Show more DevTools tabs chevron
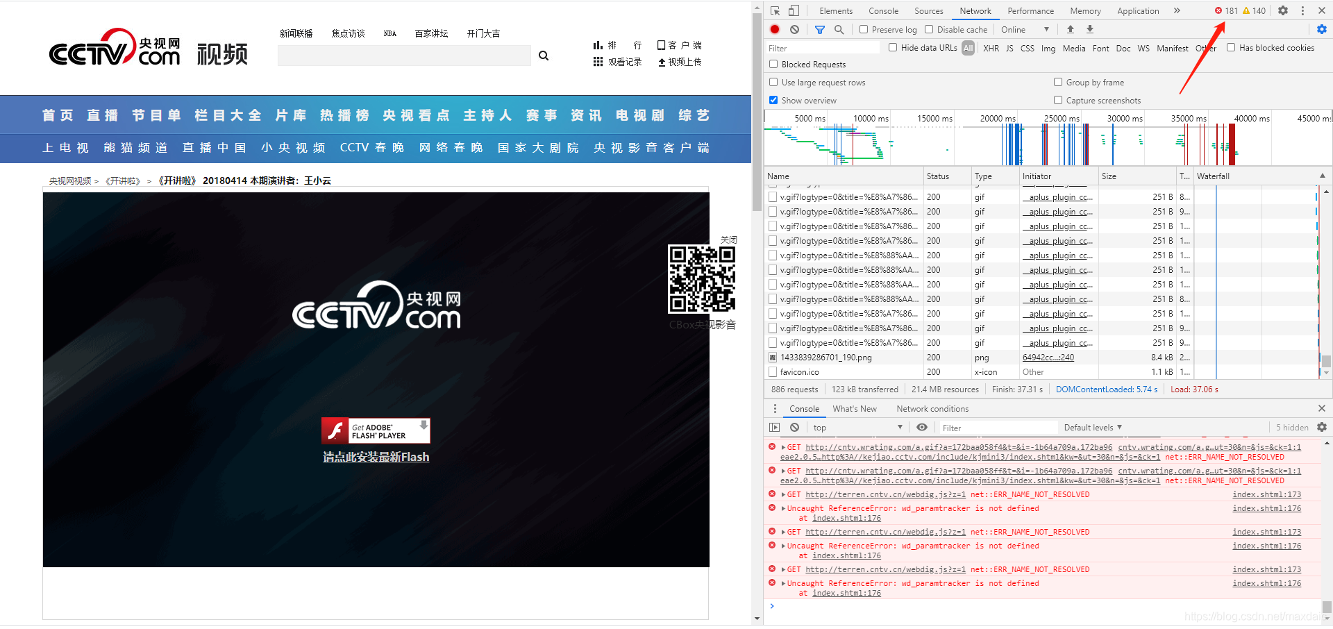Screen dimensions: 1333x629 click(x=1177, y=10)
